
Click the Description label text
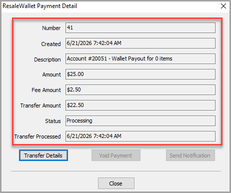[x=47, y=59]
